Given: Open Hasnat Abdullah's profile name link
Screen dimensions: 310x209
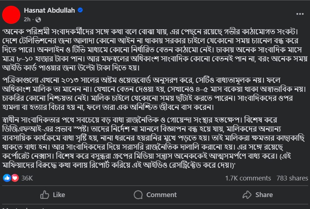Looking at the screenshot, I should pyautogui.click(x=49, y=10).
